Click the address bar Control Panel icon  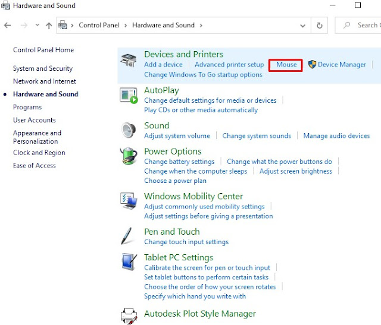(x=63, y=25)
